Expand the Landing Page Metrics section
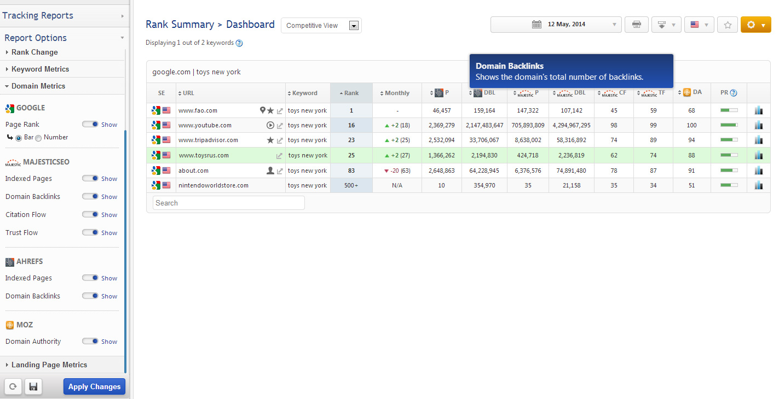The height and width of the screenshot is (399, 779). (x=49, y=365)
